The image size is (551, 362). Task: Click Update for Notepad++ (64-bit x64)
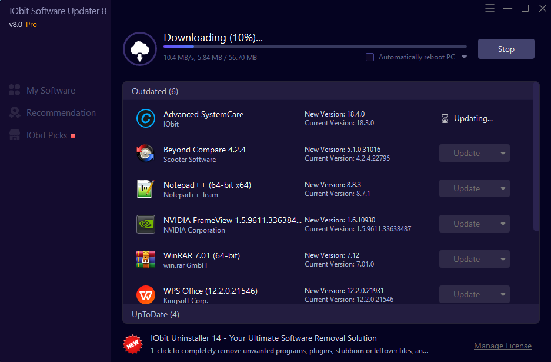(467, 188)
